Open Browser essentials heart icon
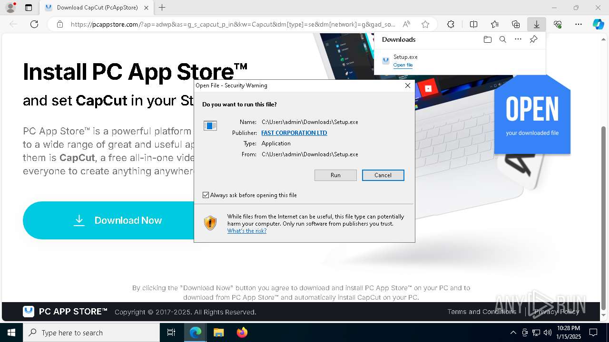 tap(558, 24)
